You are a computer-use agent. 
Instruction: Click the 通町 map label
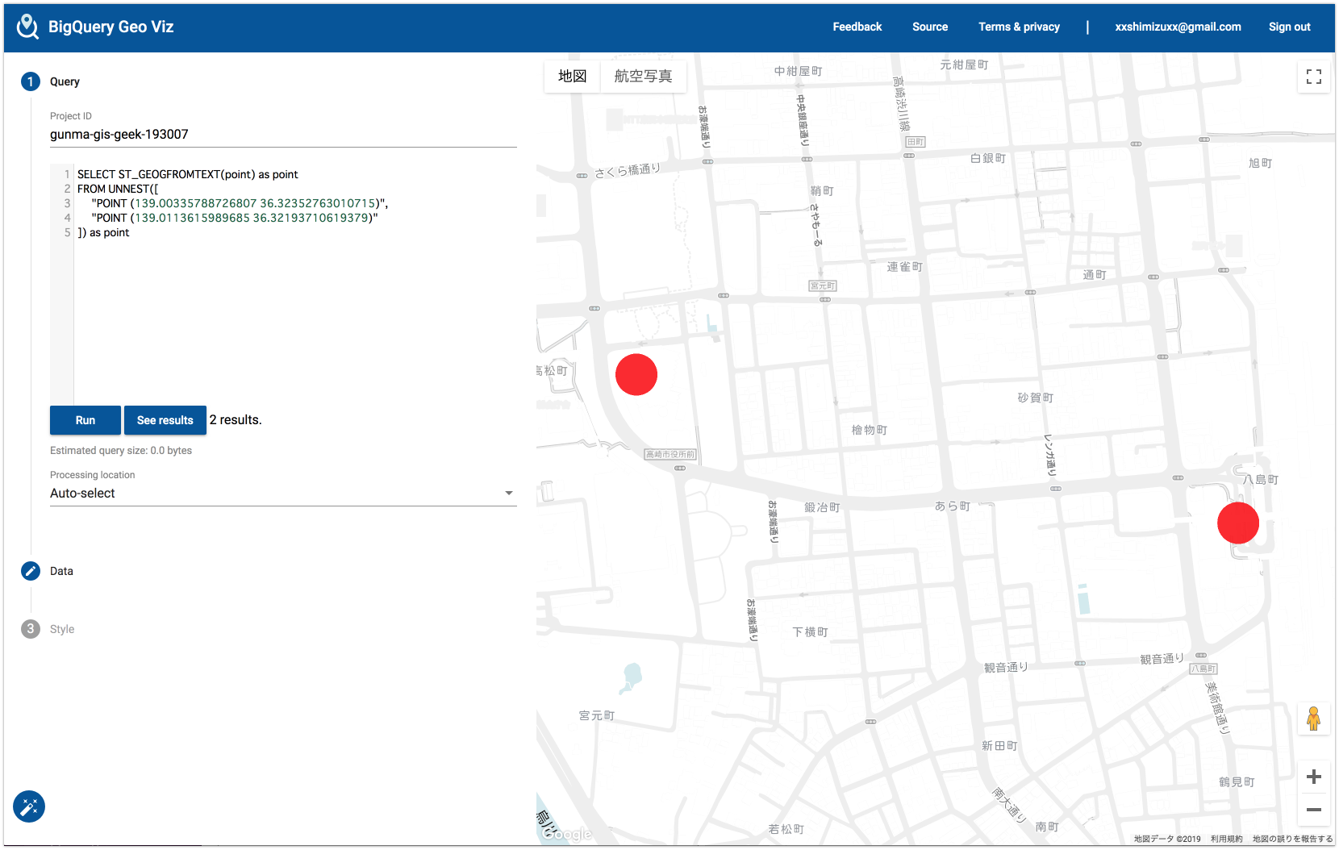coord(1095,275)
